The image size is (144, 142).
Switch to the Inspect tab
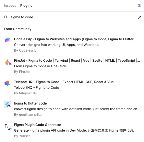coord(10,6)
